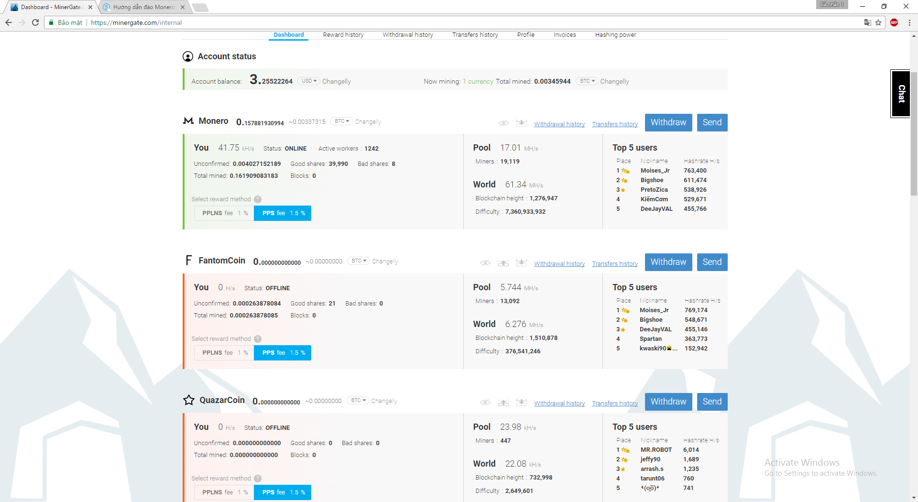Image resolution: width=918 pixels, height=502 pixels.
Task: Open the Chat side panel
Action: pyautogui.click(x=901, y=94)
